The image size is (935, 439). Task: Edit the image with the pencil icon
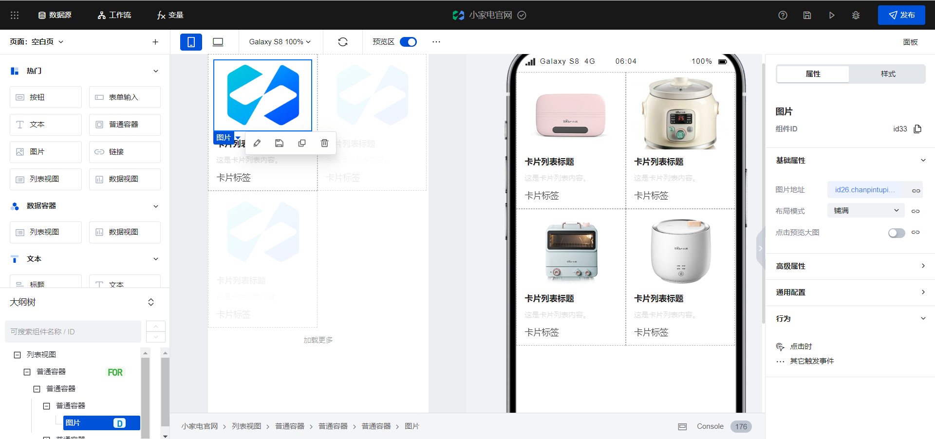tap(257, 143)
